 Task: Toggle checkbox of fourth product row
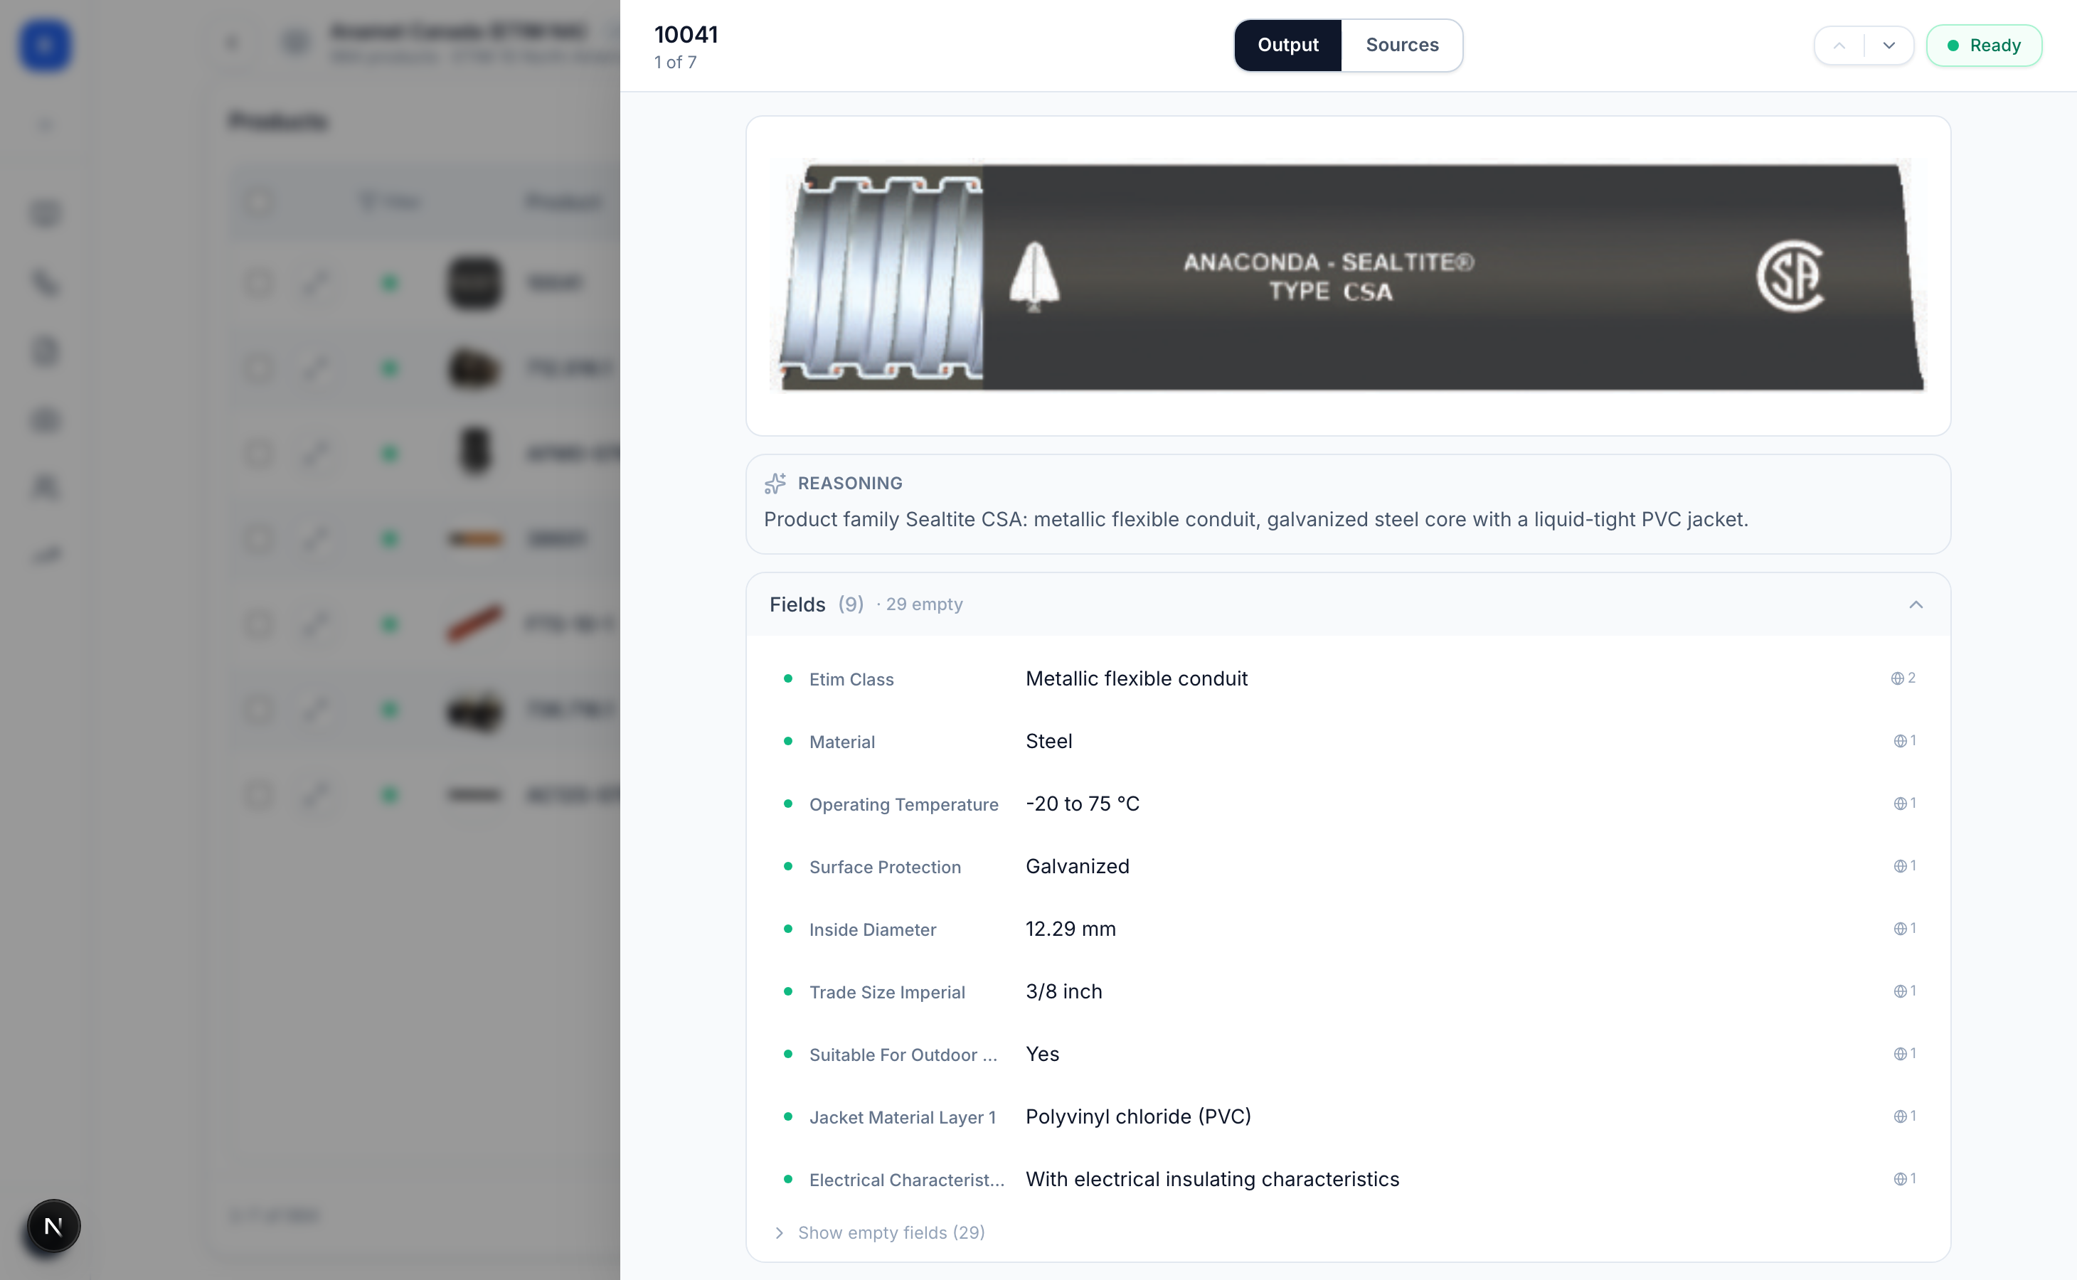pyautogui.click(x=259, y=538)
